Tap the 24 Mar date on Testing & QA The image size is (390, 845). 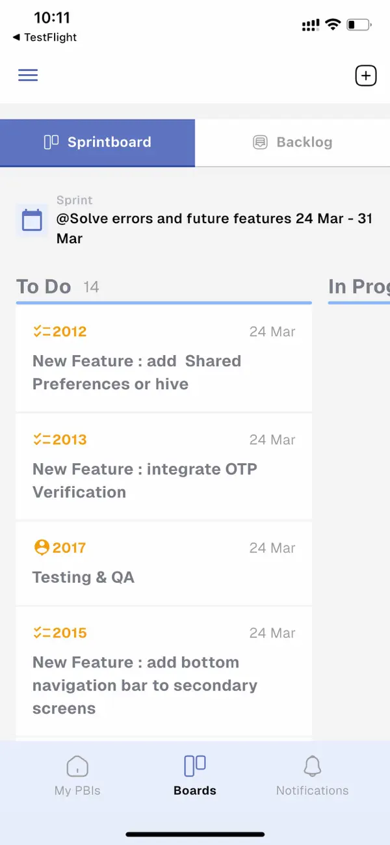[272, 547]
